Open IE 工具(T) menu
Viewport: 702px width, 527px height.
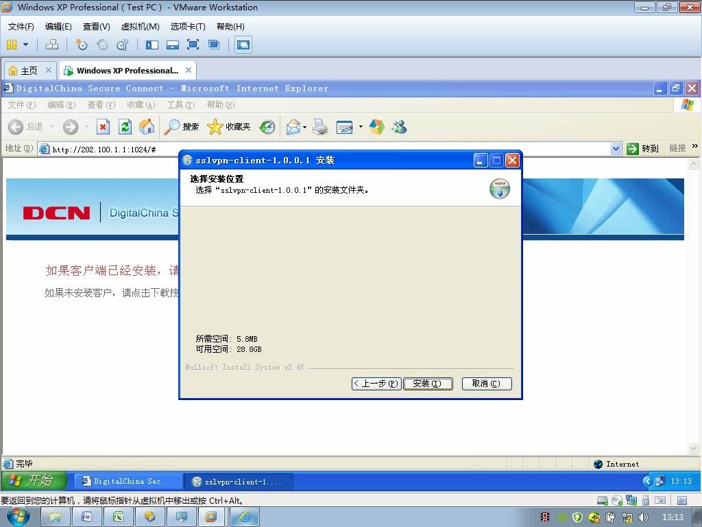click(x=181, y=105)
